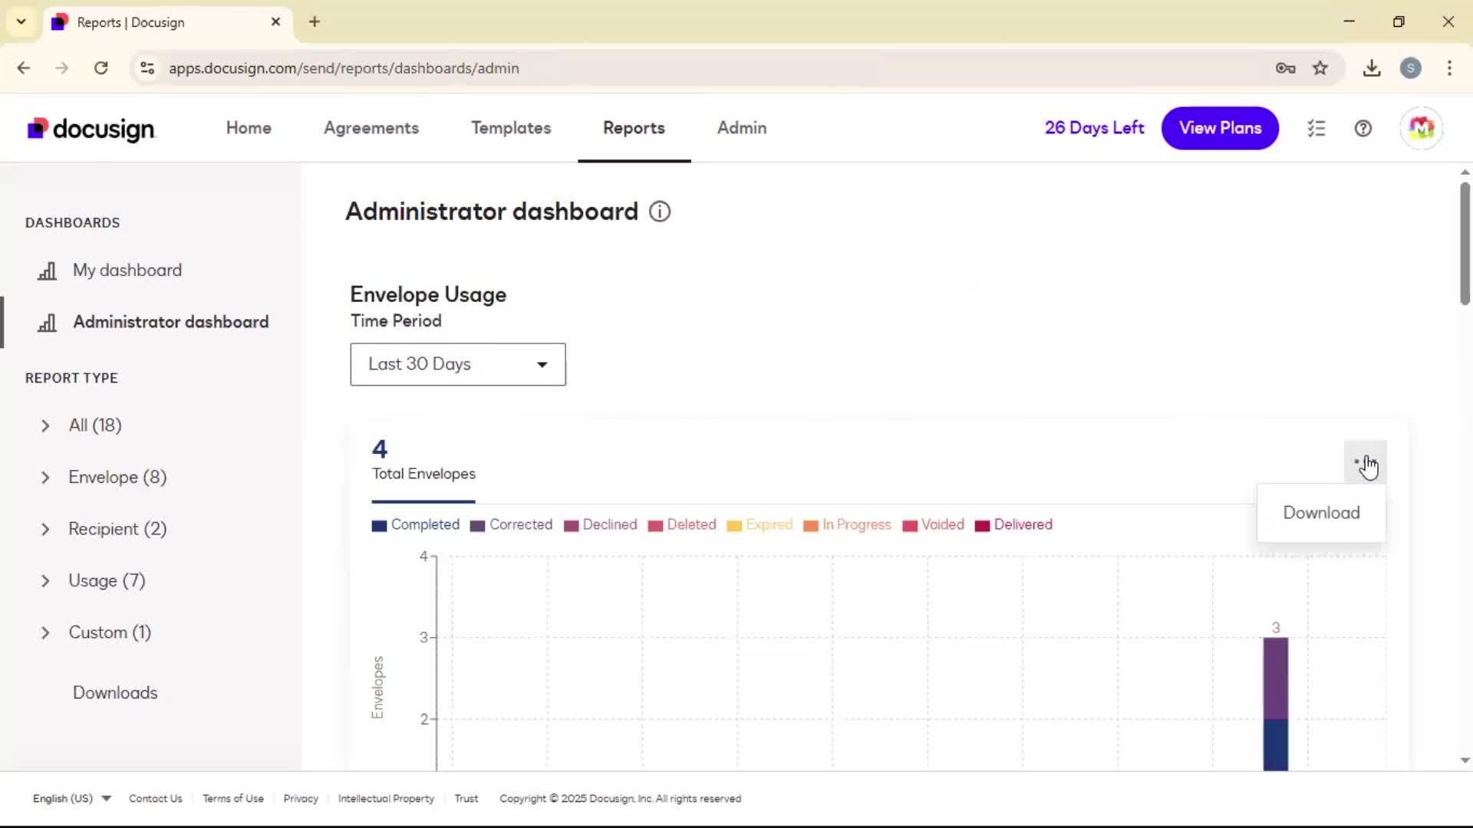
Task: Open My dashboard in the sidebar
Action: (127, 271)
